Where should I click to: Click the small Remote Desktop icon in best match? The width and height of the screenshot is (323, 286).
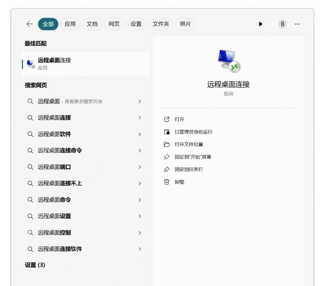click(x=31, y=65)
